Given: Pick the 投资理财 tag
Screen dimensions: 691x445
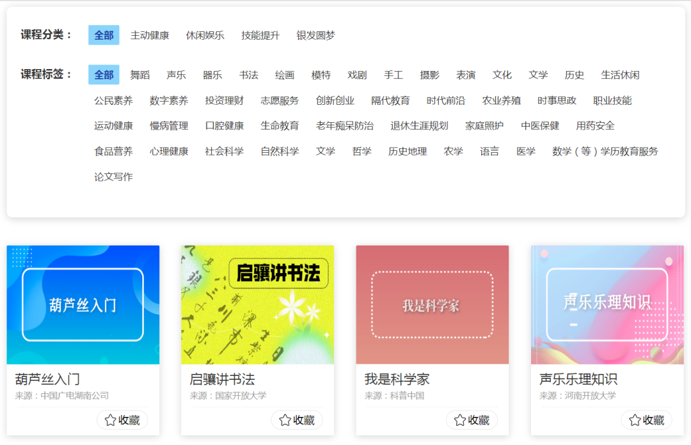Looking at the screenshot, I should (x=224, y=100).
